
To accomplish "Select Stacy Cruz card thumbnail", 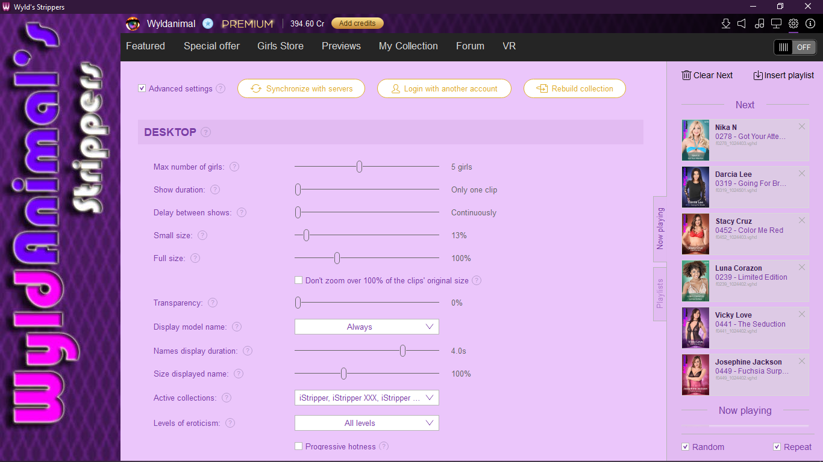I will point(696,234).
